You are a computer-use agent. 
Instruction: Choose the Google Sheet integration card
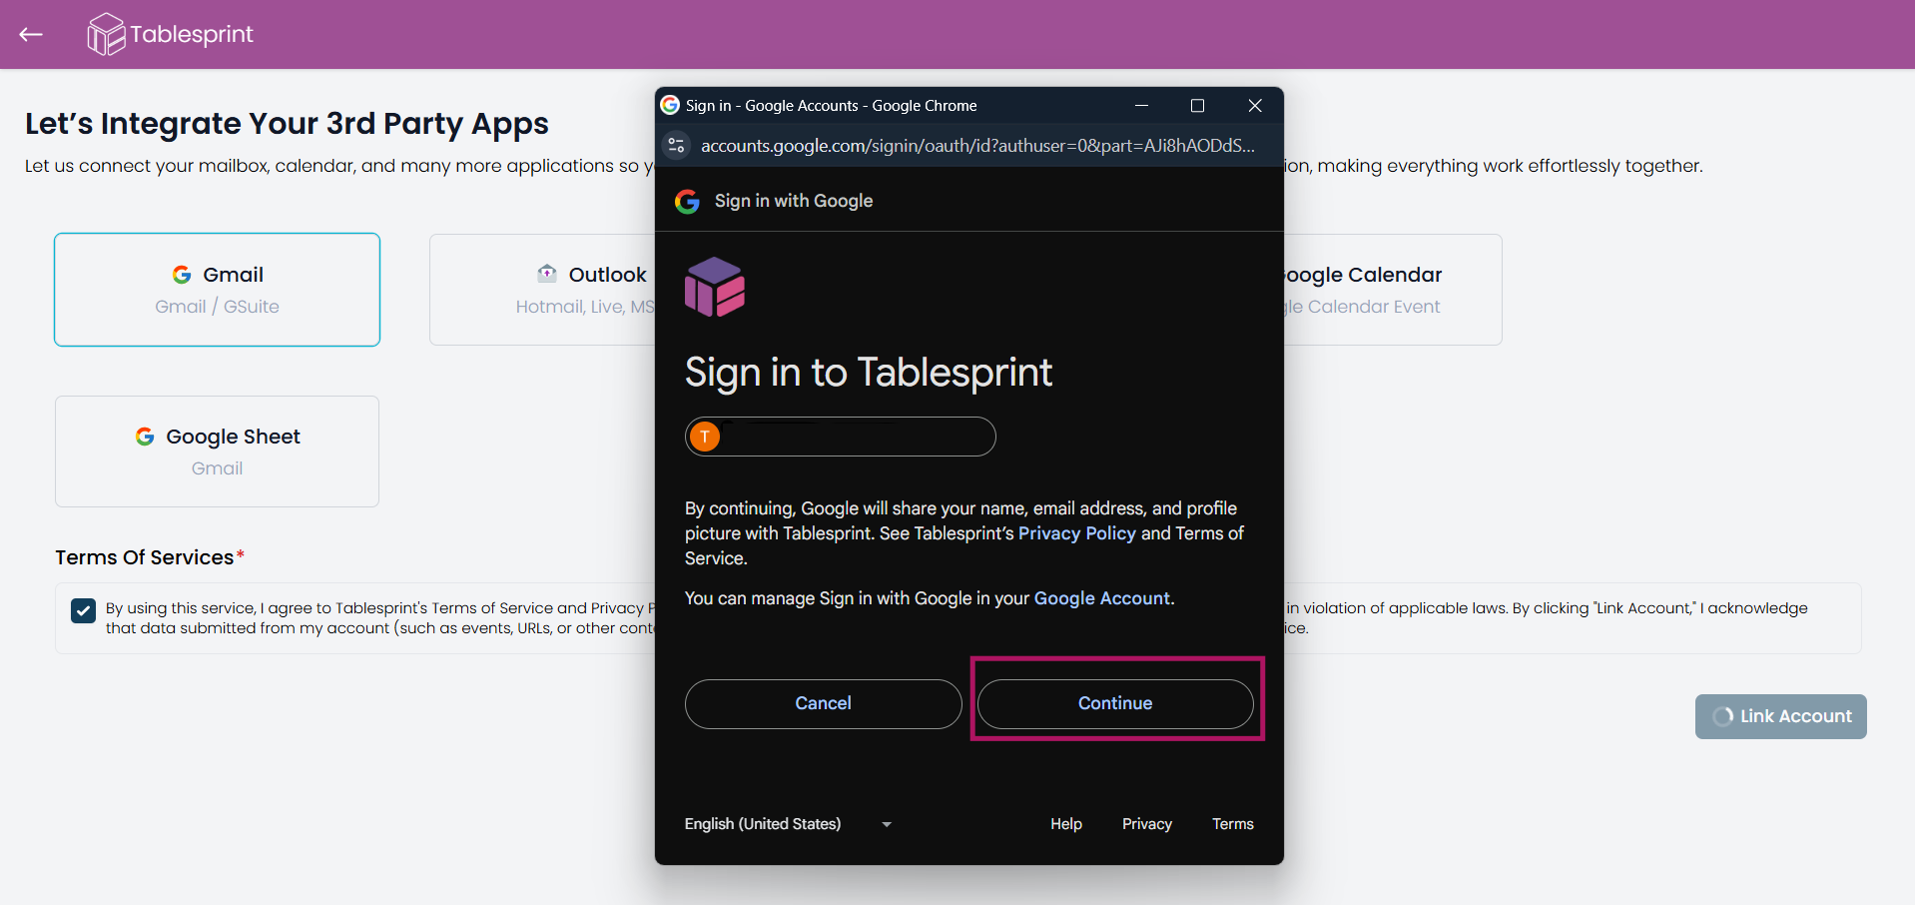coord(217,452)
